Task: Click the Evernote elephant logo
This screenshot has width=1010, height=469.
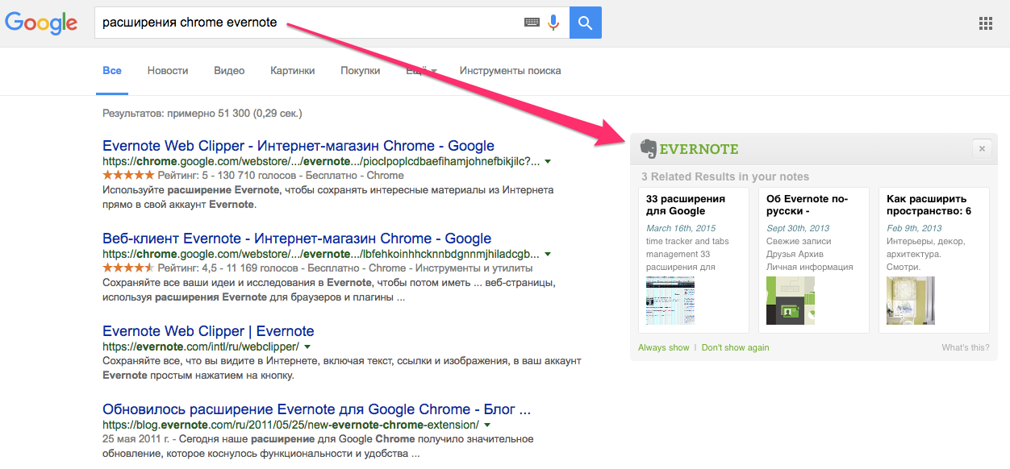Action: (649, 148)
